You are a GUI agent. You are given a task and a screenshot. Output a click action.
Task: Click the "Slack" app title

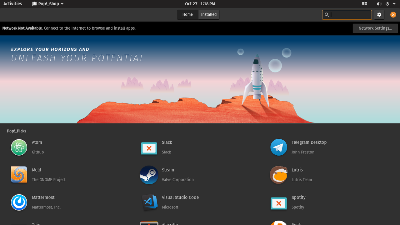(x=167, y=142)
